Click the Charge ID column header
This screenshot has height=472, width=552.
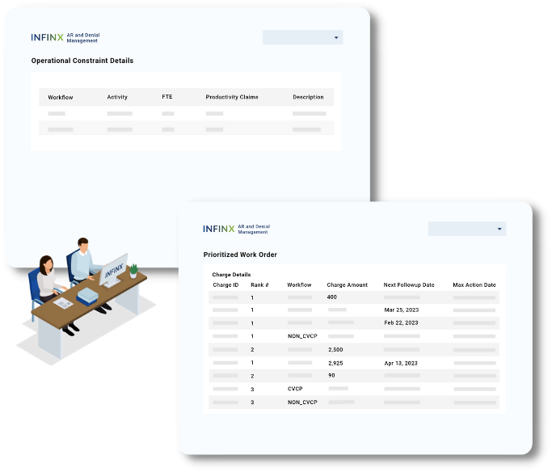coord(225,284)
